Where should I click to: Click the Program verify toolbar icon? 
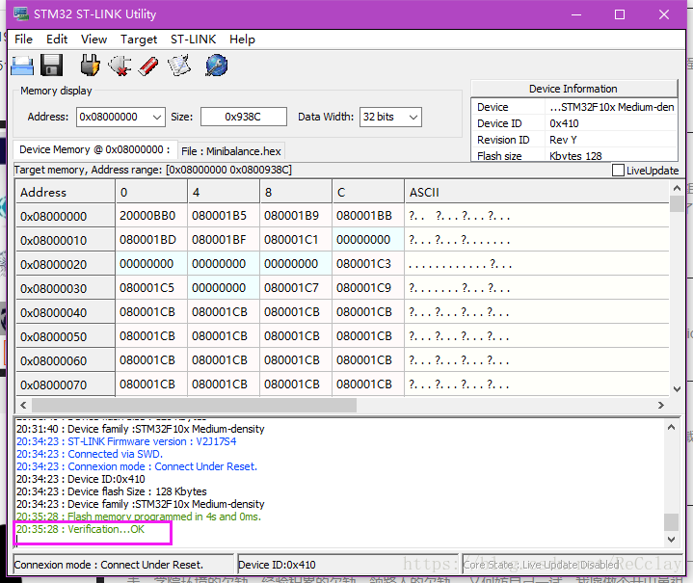pos(179,66)
